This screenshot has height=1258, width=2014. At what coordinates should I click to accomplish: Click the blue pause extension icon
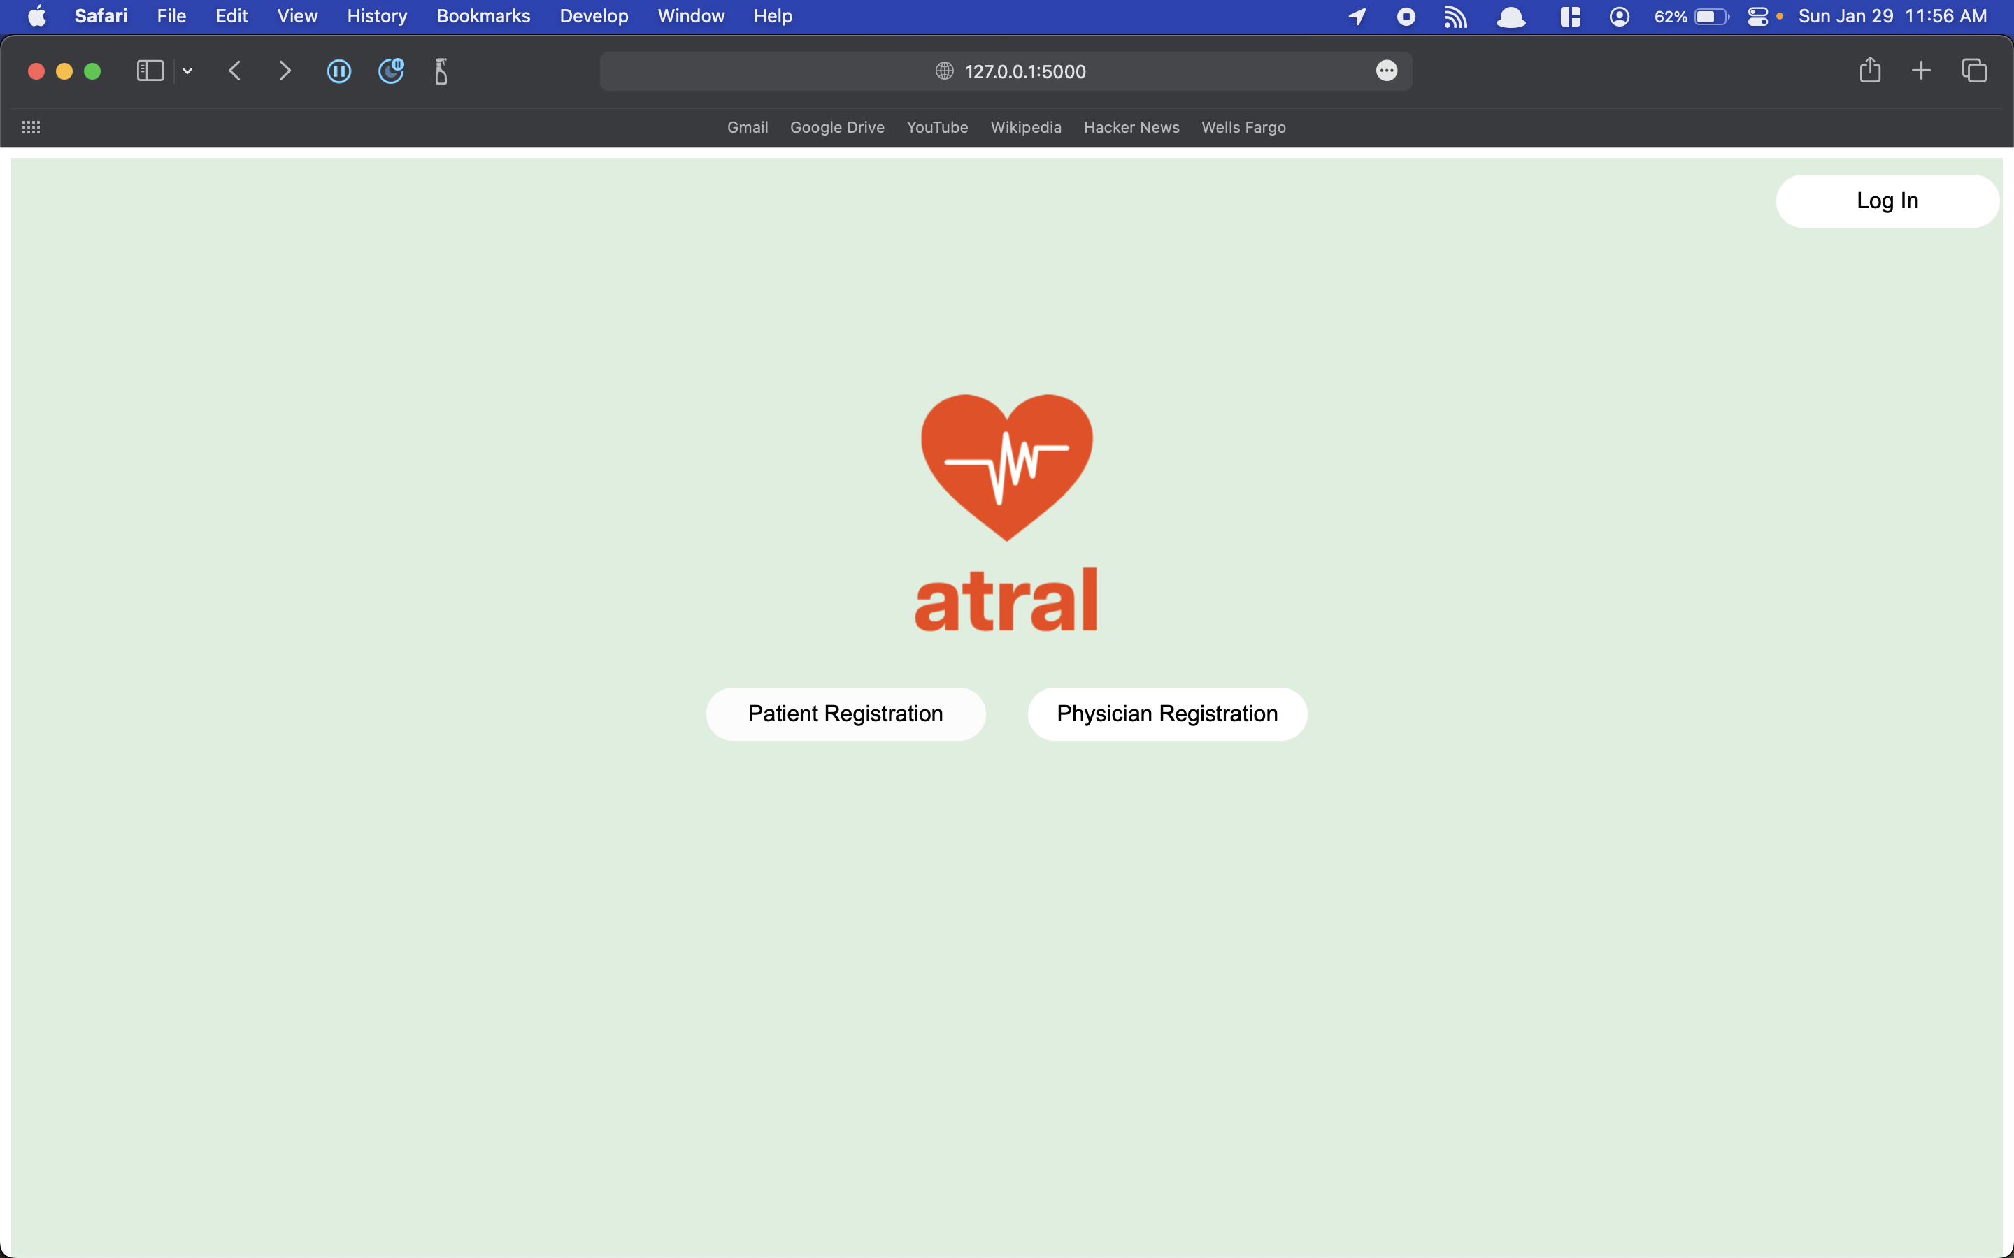(338, 71)
